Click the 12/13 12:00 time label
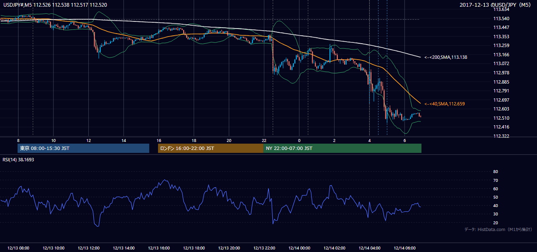The height and width of the screenshot is (252, 537). [89, 248]
